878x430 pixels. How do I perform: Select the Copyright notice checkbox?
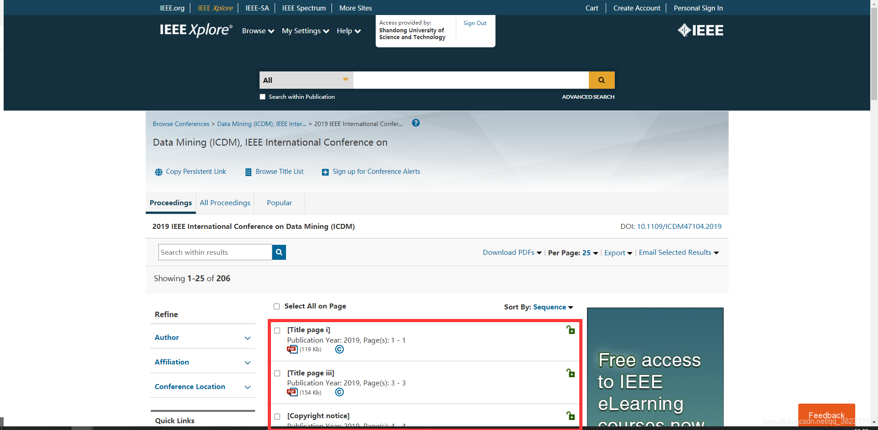point(277,416)
